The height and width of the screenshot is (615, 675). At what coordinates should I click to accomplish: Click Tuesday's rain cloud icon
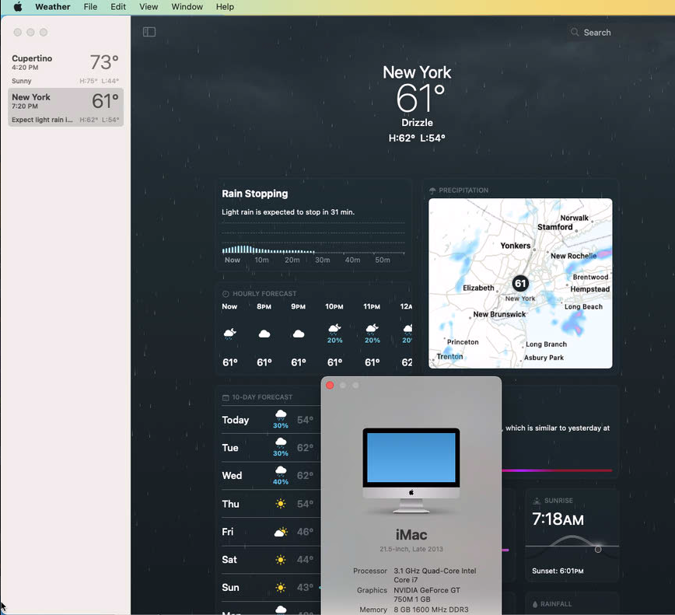click(281, 442)
